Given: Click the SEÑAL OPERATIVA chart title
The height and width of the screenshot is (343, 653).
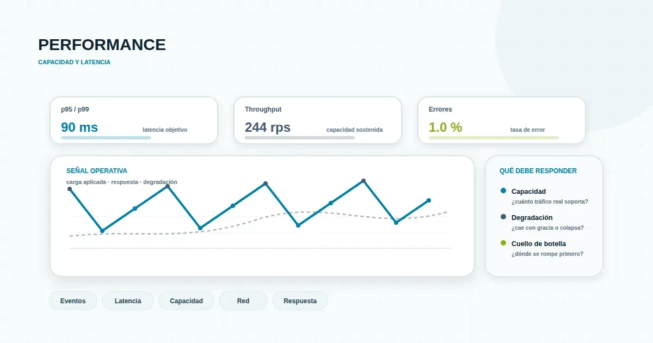Looking at the screenshot, I should 97,171.
